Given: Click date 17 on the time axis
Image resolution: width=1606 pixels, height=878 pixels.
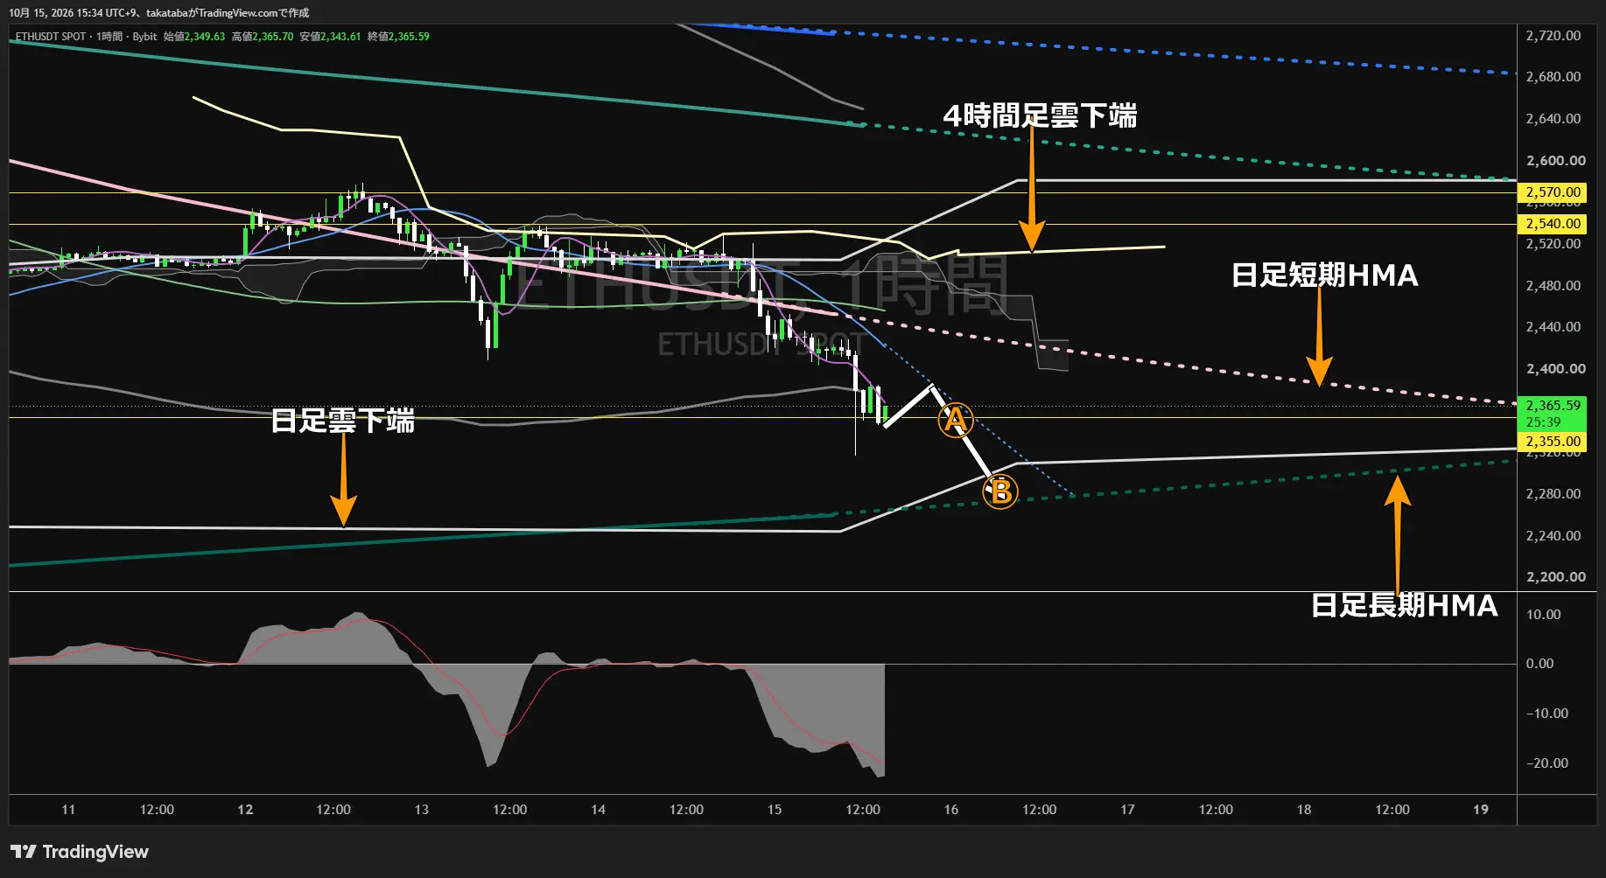Looking at the screenshot, I should 1127,810.
